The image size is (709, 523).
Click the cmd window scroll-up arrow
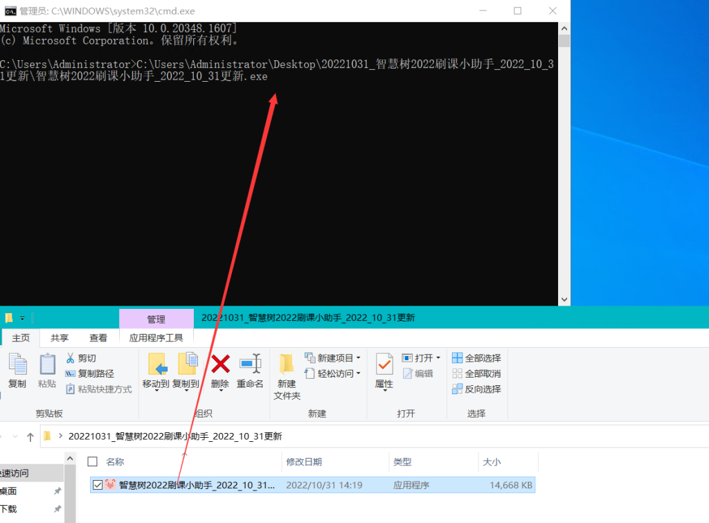tap(564, 28)
